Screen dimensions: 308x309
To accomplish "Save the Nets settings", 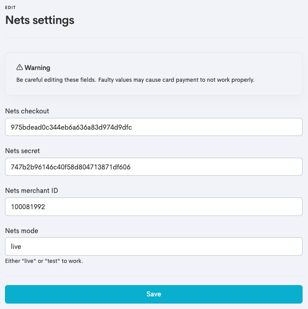I will [154, 294].
